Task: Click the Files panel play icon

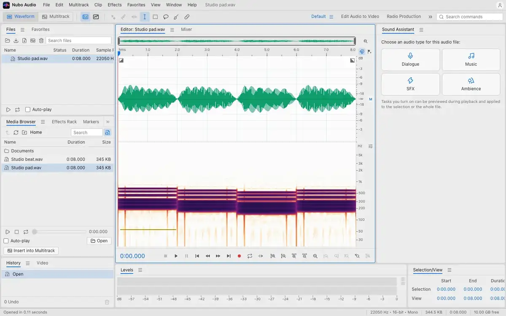Action: point(8,110)
